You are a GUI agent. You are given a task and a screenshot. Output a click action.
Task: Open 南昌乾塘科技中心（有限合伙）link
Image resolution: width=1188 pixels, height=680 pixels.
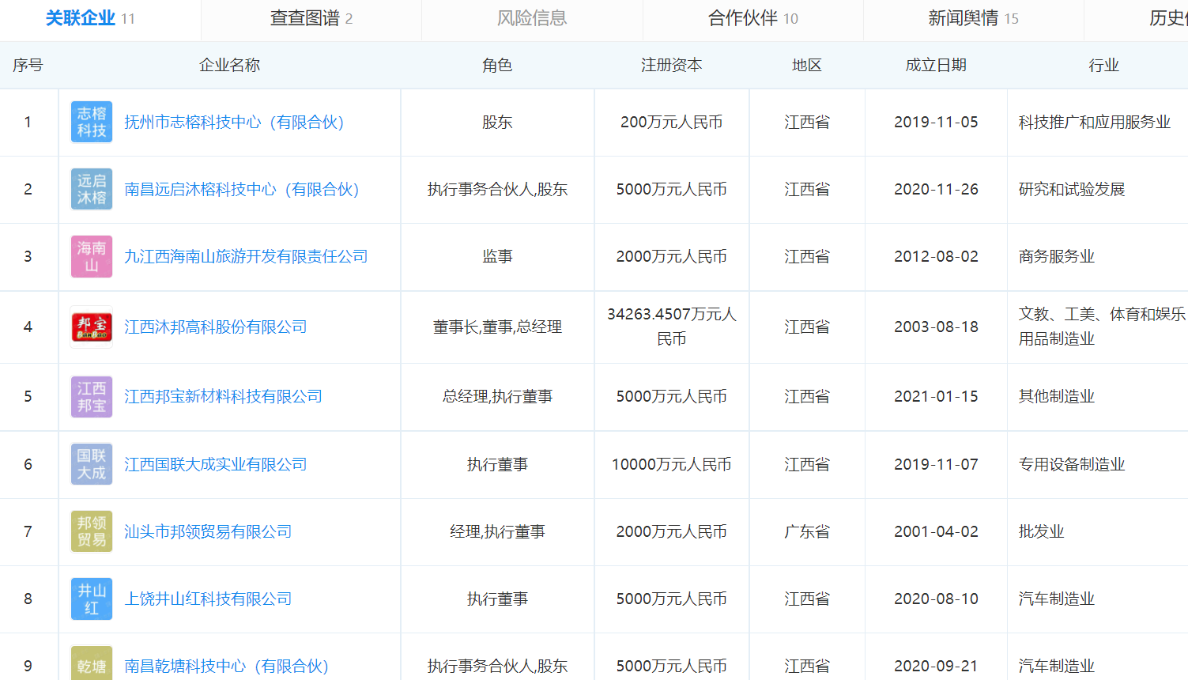pos(226,667)
